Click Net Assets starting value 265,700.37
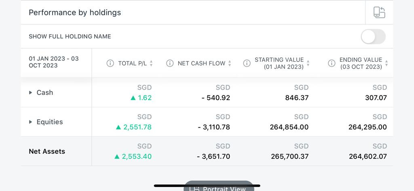The height and width of the screenshot is (191, 414). pos(289,156)
